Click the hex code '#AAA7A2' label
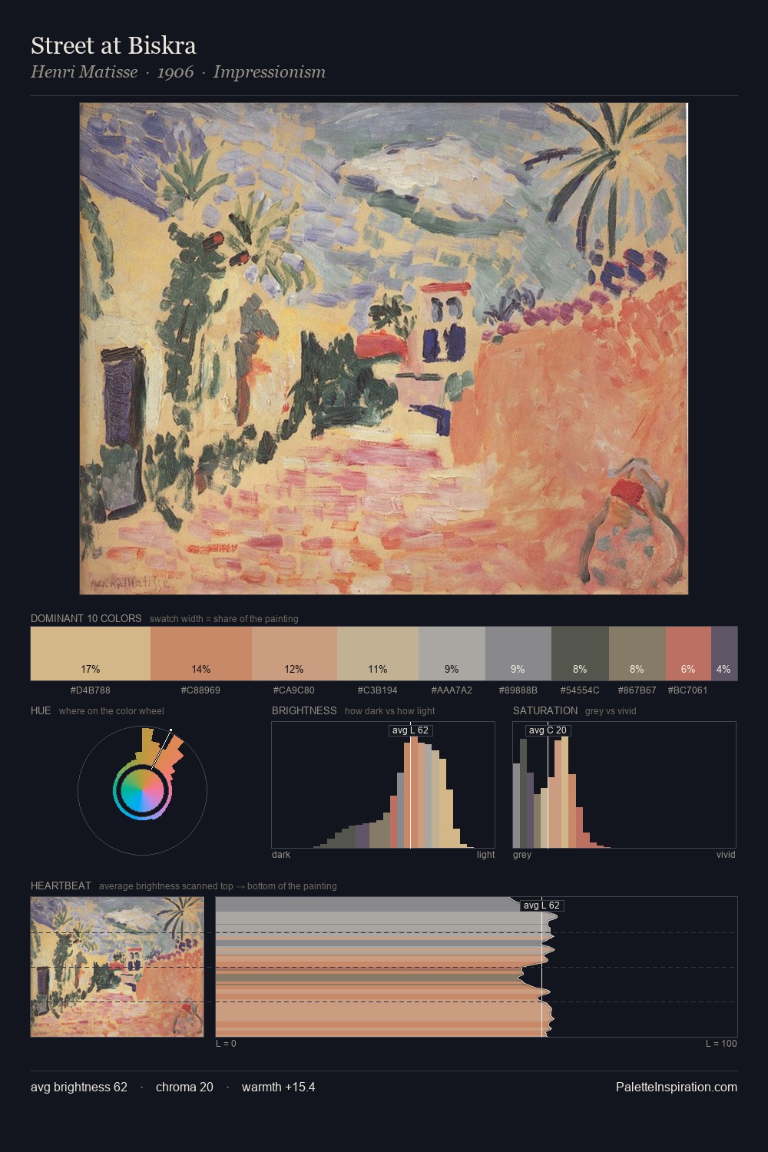Viewport: 768px width, 1152px height. 452,690
